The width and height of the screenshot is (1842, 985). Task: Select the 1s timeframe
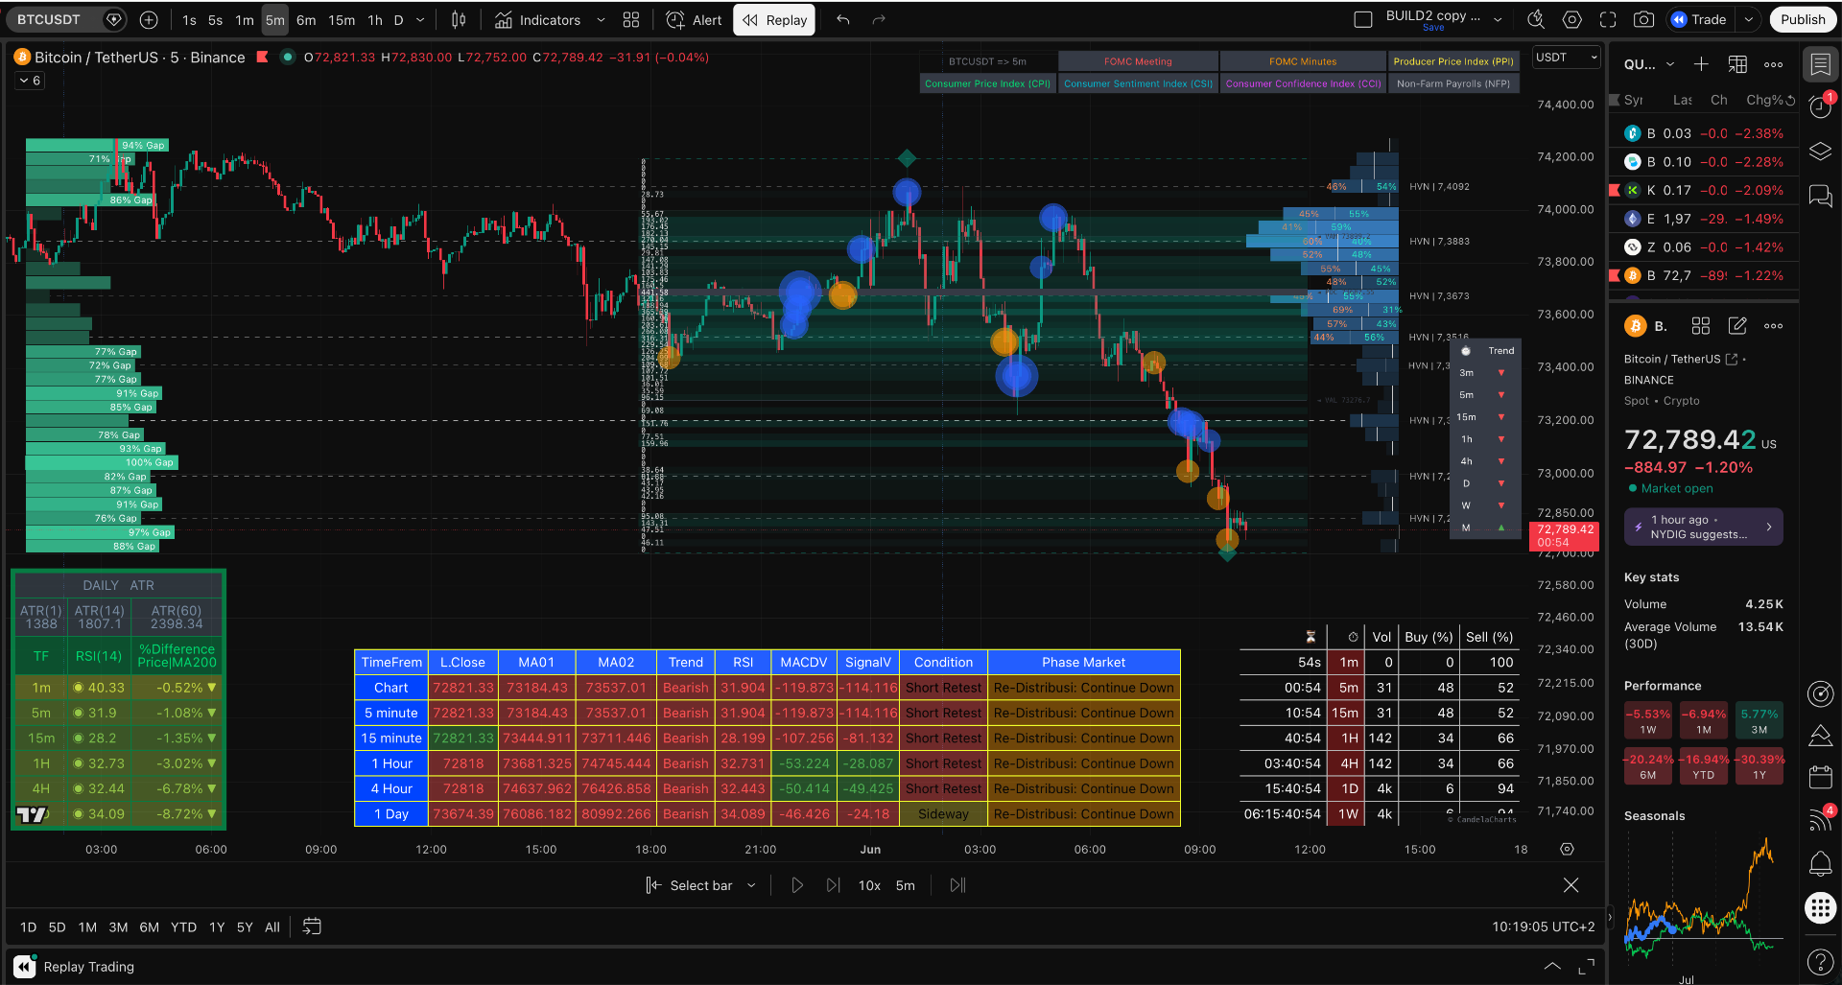pos(189,19)
